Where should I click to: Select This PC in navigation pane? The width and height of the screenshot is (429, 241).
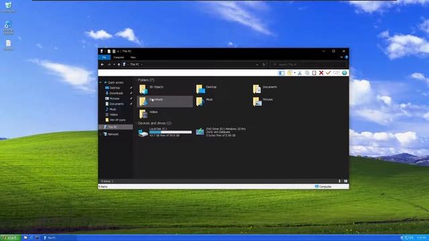click(x=116, y=127)
